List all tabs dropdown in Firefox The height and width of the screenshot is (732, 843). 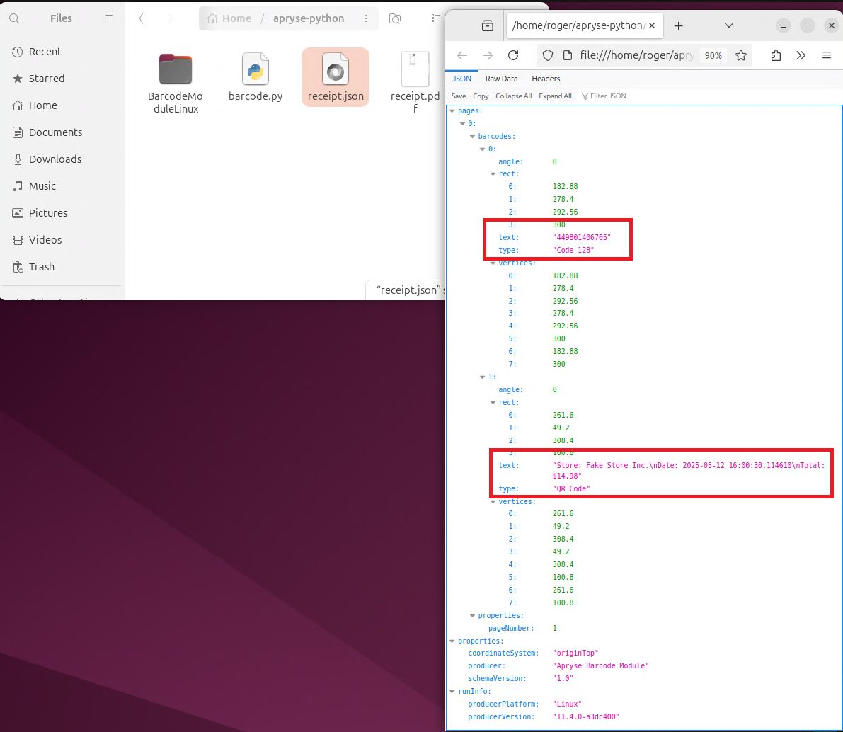pos(729,25)
